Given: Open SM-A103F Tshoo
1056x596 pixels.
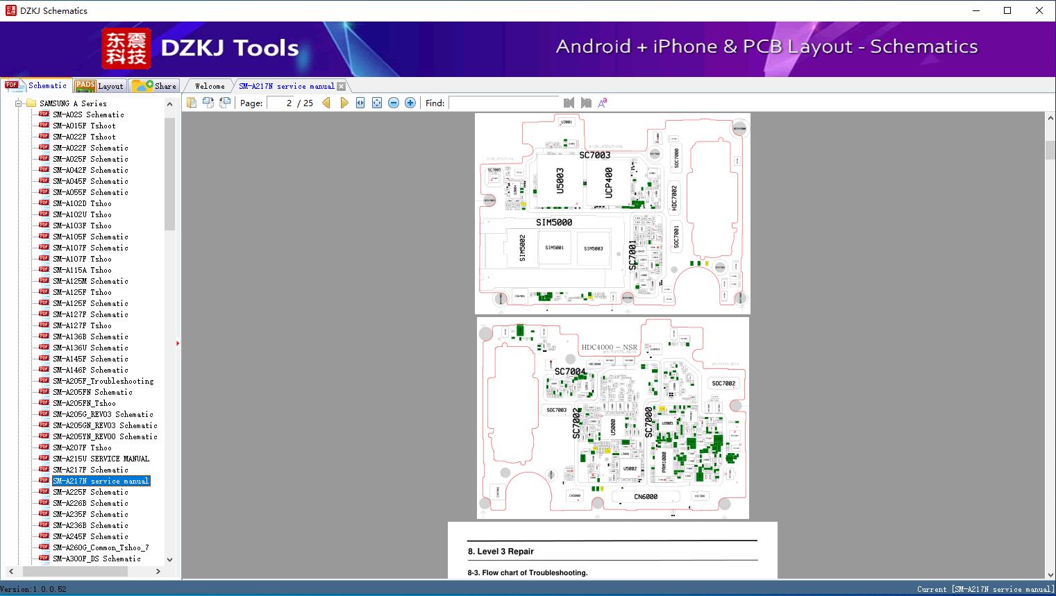Looking at the screenshot, I should [82, 225].
